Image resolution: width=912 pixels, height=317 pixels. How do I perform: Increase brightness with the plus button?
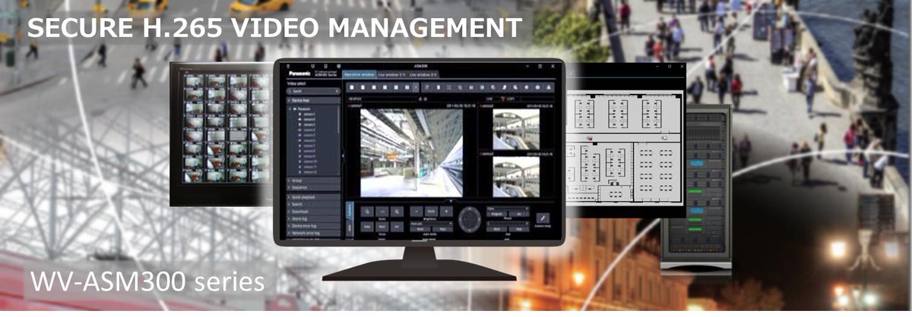pyautogui.click(x=446, y=211)
